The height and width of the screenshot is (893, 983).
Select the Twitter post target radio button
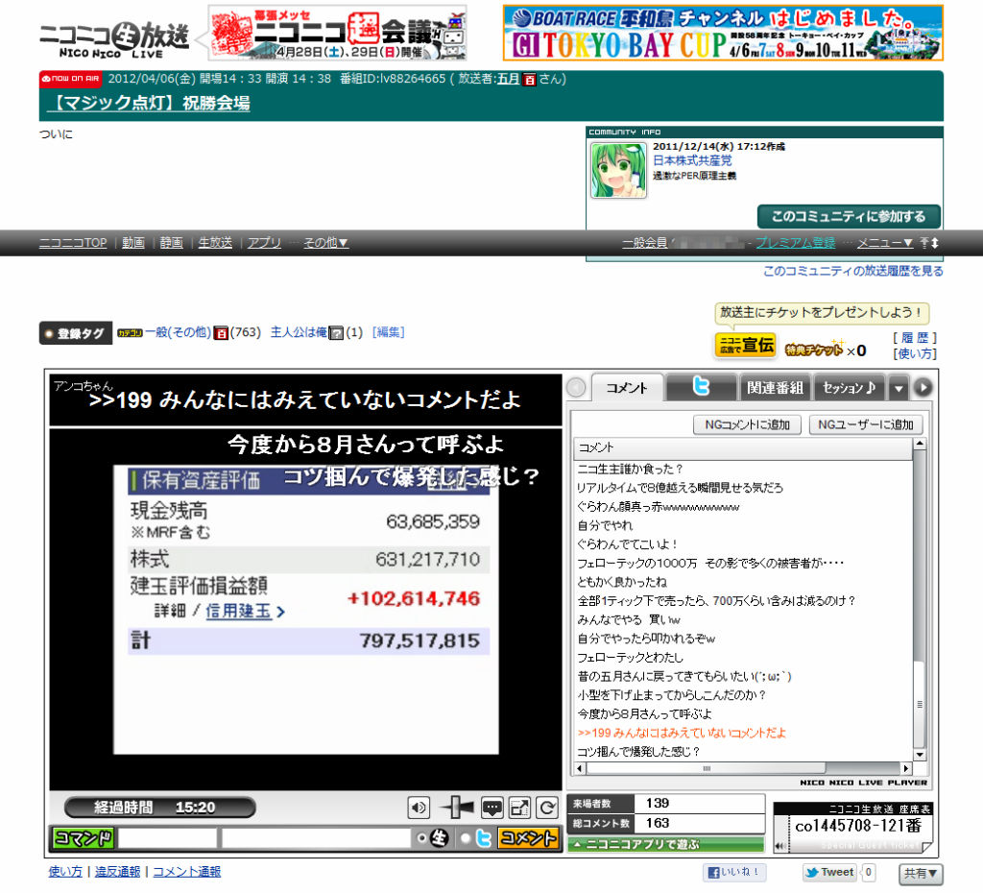466,838
